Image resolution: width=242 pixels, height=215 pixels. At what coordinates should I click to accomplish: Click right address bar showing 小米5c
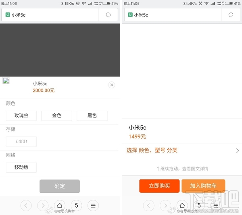pyautogui.click(x=173, y=15)
